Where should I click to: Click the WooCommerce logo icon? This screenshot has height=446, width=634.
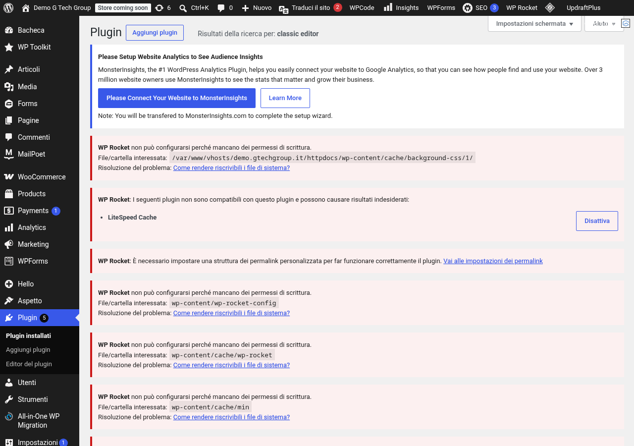tap(9, 177)
